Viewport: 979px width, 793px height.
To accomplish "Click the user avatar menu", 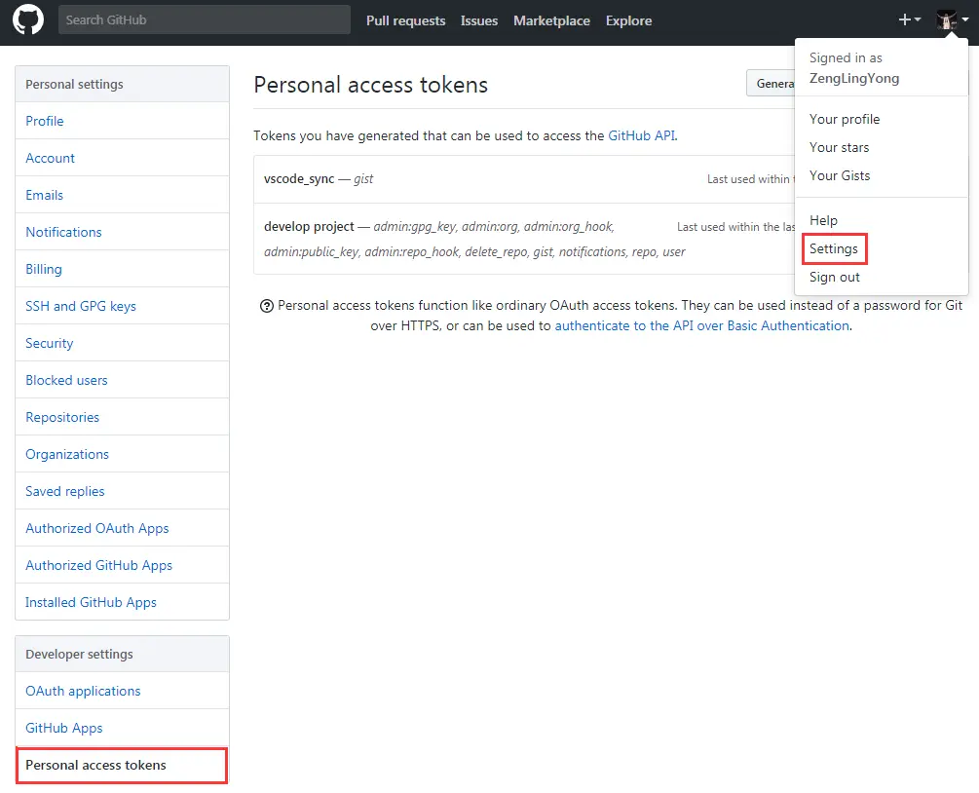I will coord(952,20).
